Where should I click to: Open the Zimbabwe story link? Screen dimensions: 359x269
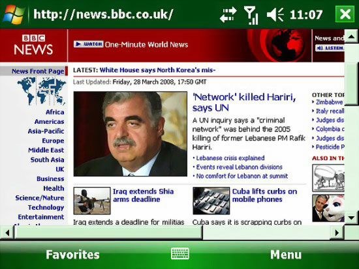[330, 102]
